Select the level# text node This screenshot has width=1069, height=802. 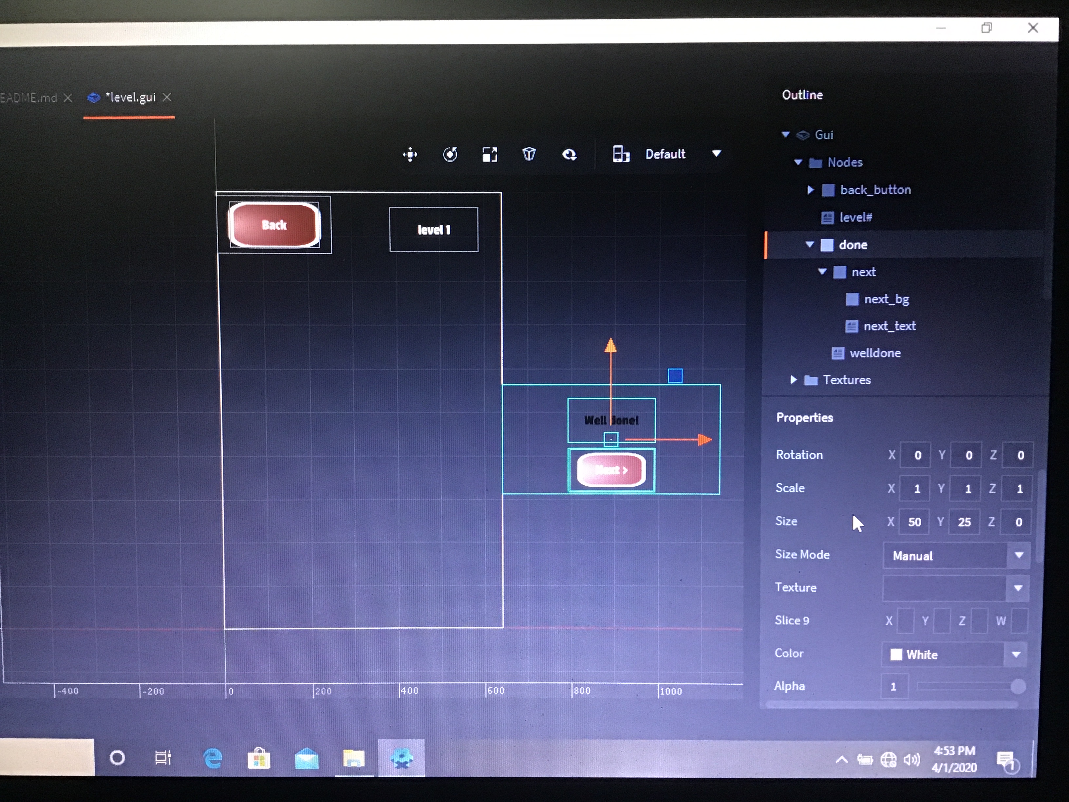point(855,218)
